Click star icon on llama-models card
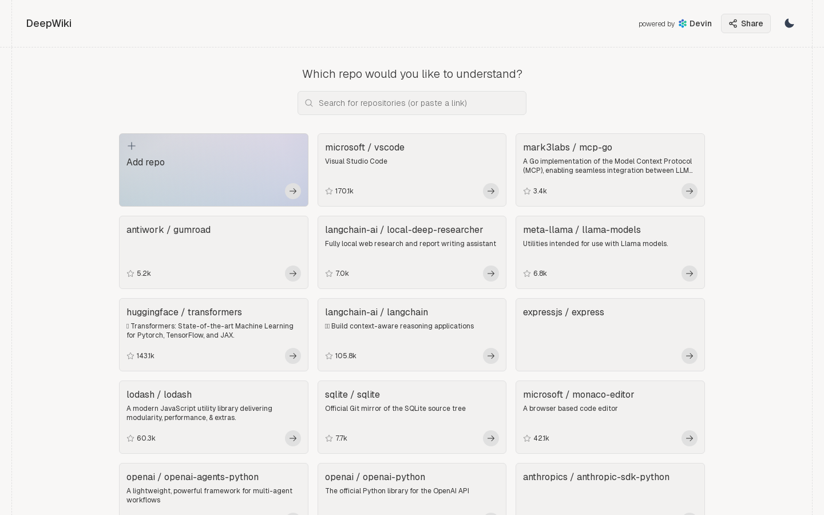824x515 pixels. (527, 274)
